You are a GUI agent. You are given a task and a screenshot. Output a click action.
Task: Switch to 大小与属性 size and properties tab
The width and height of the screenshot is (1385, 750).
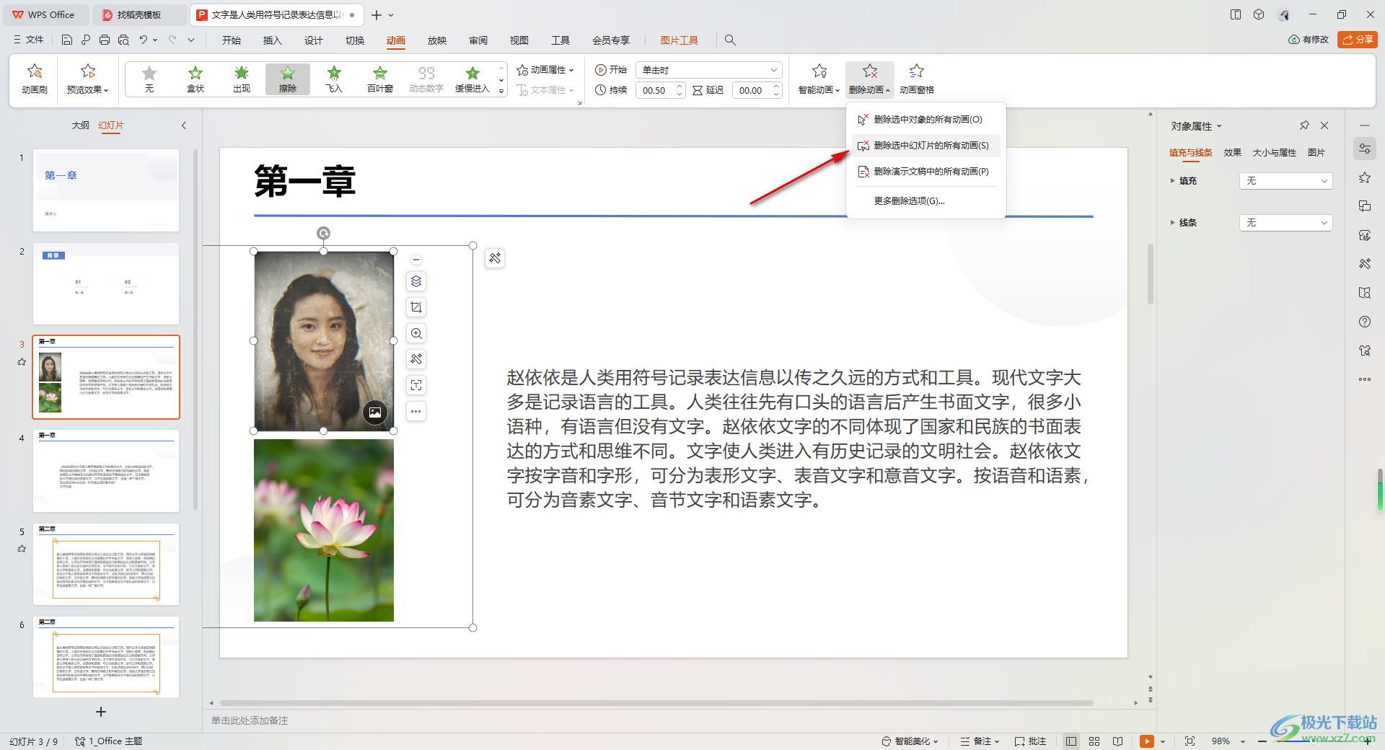pos(1274,153)
